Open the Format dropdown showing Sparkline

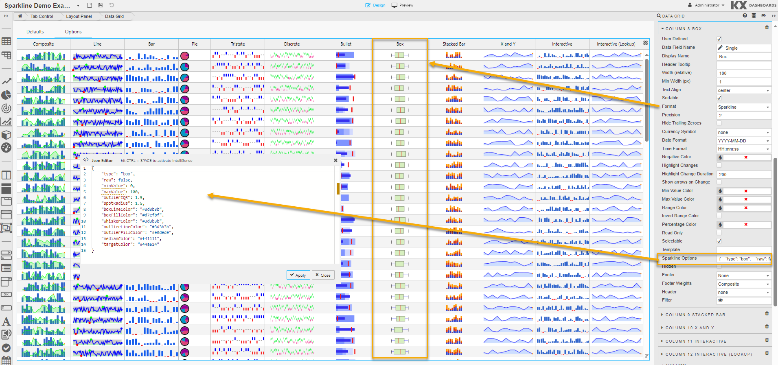pos(744,107)
